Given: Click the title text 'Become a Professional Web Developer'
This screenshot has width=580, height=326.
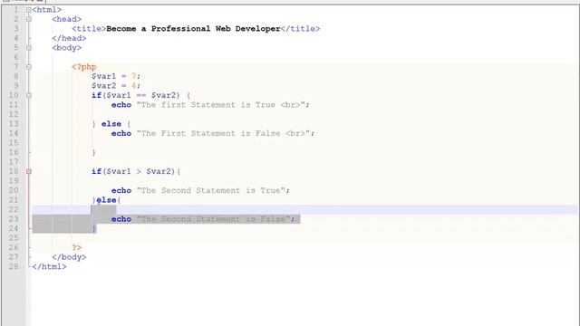Looking at the screenshot, I should [193, 28].
